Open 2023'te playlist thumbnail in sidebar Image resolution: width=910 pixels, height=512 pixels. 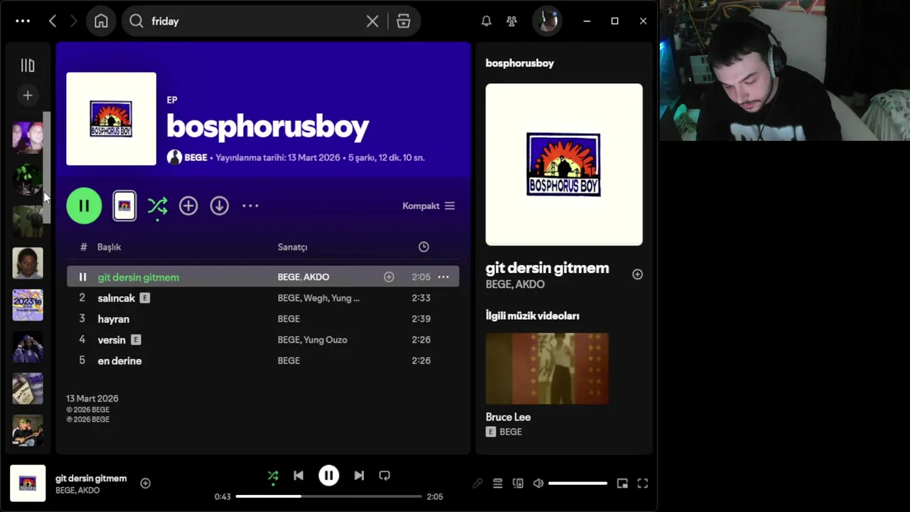point(28,306)
